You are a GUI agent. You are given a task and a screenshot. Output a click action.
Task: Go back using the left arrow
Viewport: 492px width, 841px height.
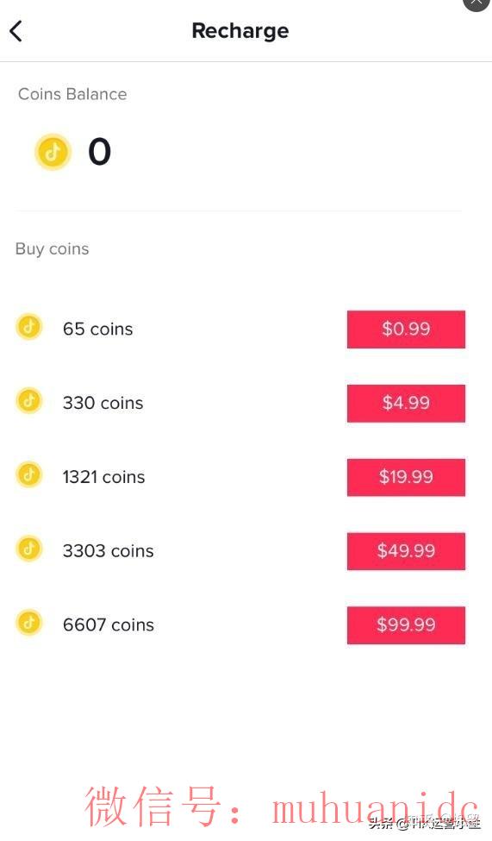click(16, 31)
